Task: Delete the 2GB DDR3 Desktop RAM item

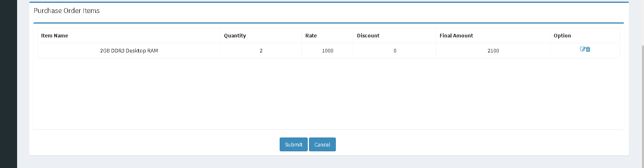Action: point(588,49)
